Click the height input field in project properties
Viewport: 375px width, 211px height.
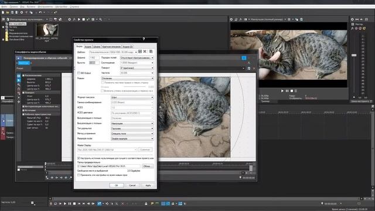tap(94, 63)
